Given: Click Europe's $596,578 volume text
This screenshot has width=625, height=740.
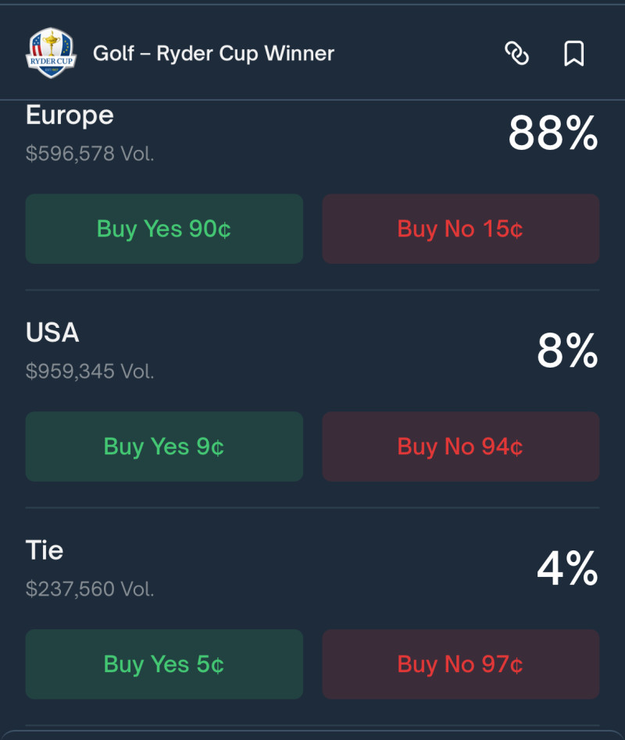Looking at the screenshot, I should click(x=90, y=154).
